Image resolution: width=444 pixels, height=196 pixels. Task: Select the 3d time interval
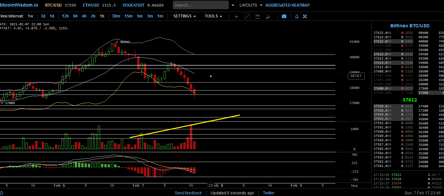43,16
